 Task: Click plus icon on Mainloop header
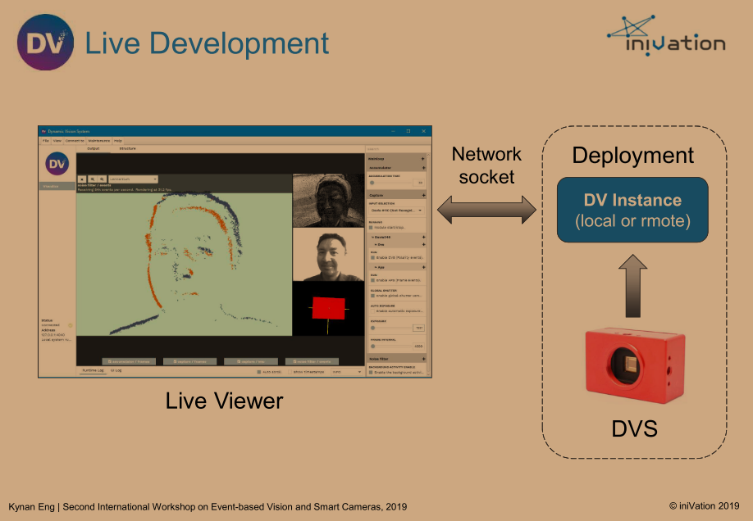422,159
